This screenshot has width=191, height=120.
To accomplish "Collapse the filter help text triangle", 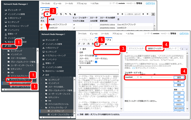I will [127, 53].
